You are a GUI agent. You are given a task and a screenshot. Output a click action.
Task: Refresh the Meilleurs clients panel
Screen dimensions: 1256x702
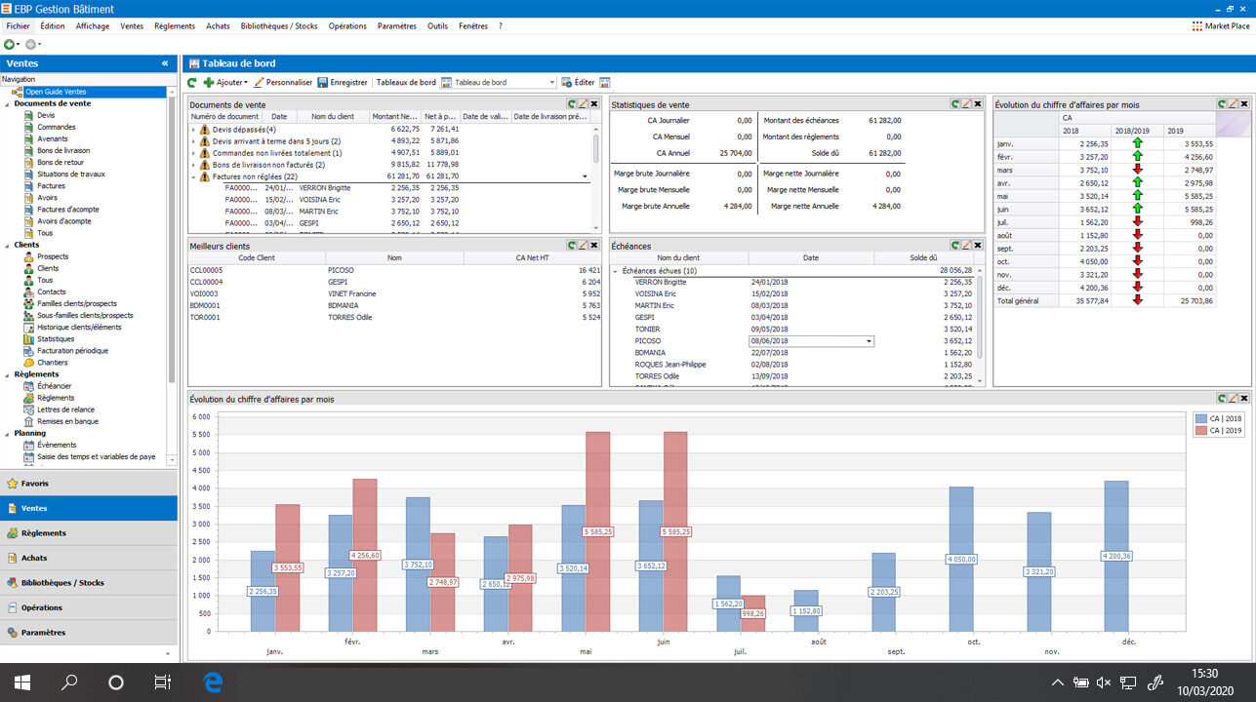pos(571,246)
